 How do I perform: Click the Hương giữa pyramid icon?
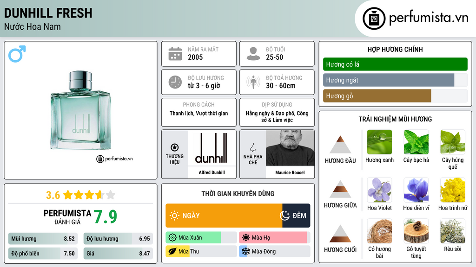tap(340, 189)
